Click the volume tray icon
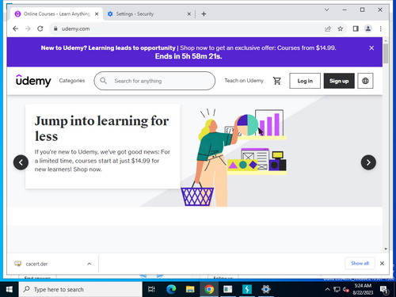The image size is (396, 297). tap(345, 289)
